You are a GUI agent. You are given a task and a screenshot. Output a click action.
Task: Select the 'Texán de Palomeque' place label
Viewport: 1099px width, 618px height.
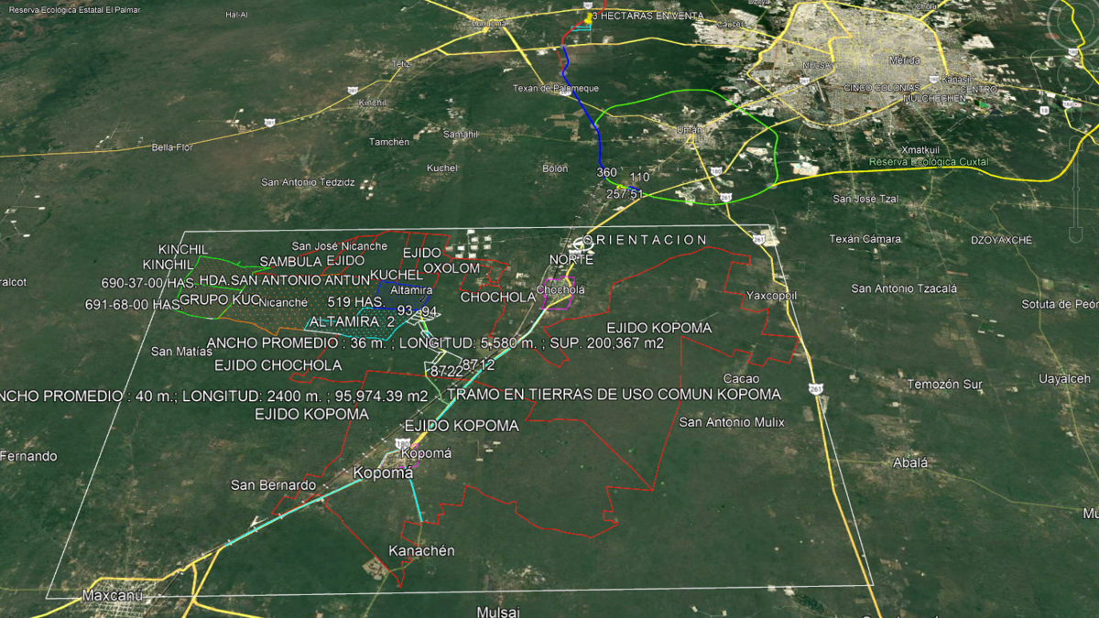(556, 88)
